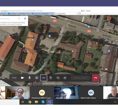
Task: Switch to the Unirse a la conversación tab
Action: 40,14
